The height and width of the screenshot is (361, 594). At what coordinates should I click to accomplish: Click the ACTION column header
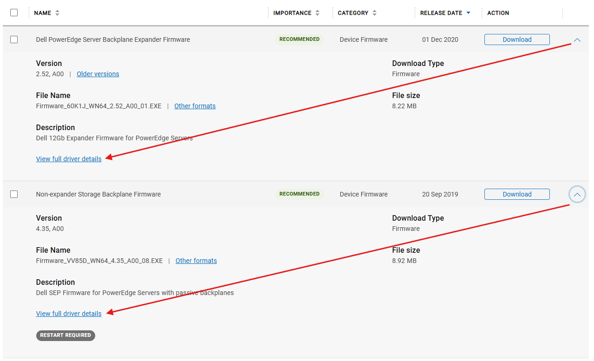pyautogui.click(x=498, y=13)
